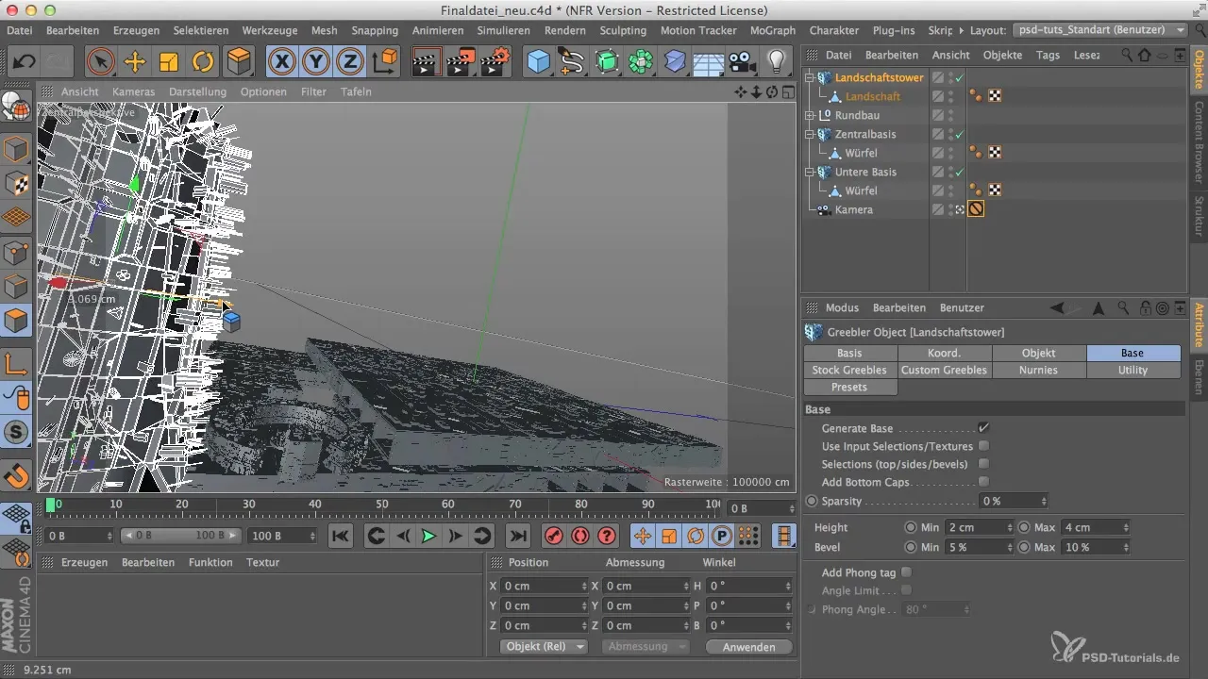Image resolution: width=1208 pixels, height=679 pixels.
Task: Select the Move tool
Action: tap(135, 62)
